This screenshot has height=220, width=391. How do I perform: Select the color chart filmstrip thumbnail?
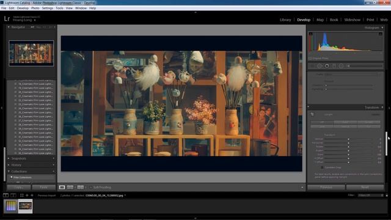[11, 206]
